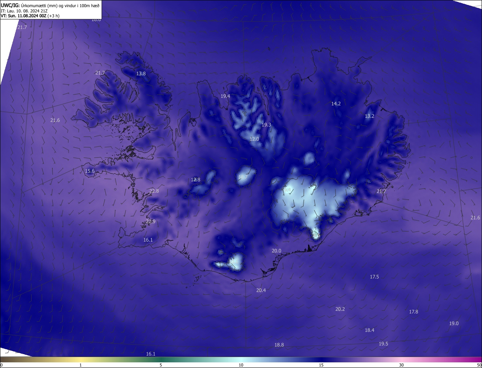The image size is (482, 368).
Task: Click the valid time line 'VT: Sun. 11.08.2024 00Z'
Action: [x=24, y=16]
